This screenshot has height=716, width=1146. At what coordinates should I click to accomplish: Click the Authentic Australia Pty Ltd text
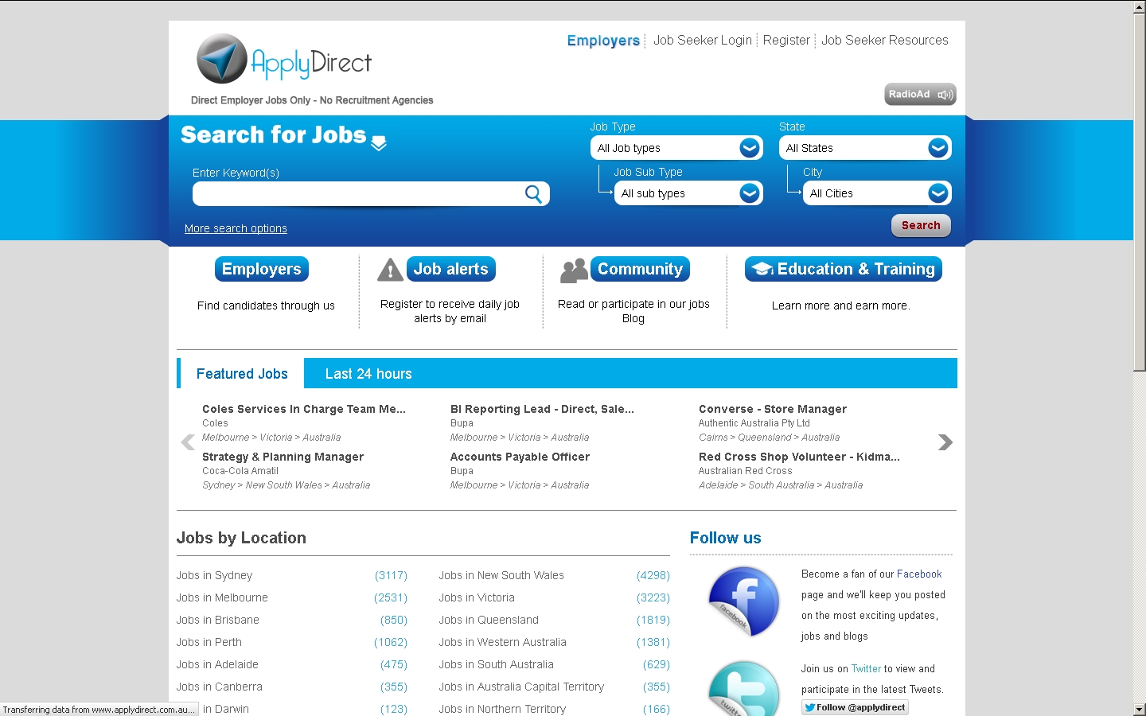click(754, 423)
